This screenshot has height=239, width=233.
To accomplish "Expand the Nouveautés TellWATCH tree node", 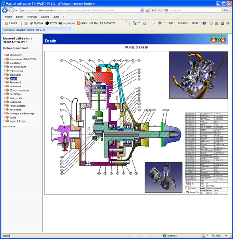I will pyautogui.click(x=5, y=59).
